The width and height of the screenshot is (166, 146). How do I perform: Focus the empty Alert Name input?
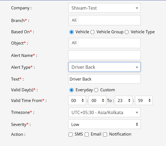click(104, 55)
